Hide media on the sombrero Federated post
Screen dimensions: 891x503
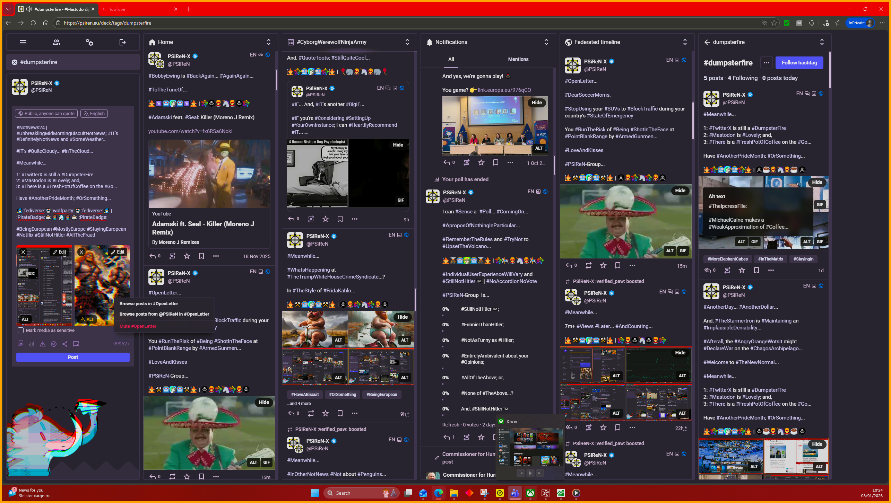[x=680, y=191]
